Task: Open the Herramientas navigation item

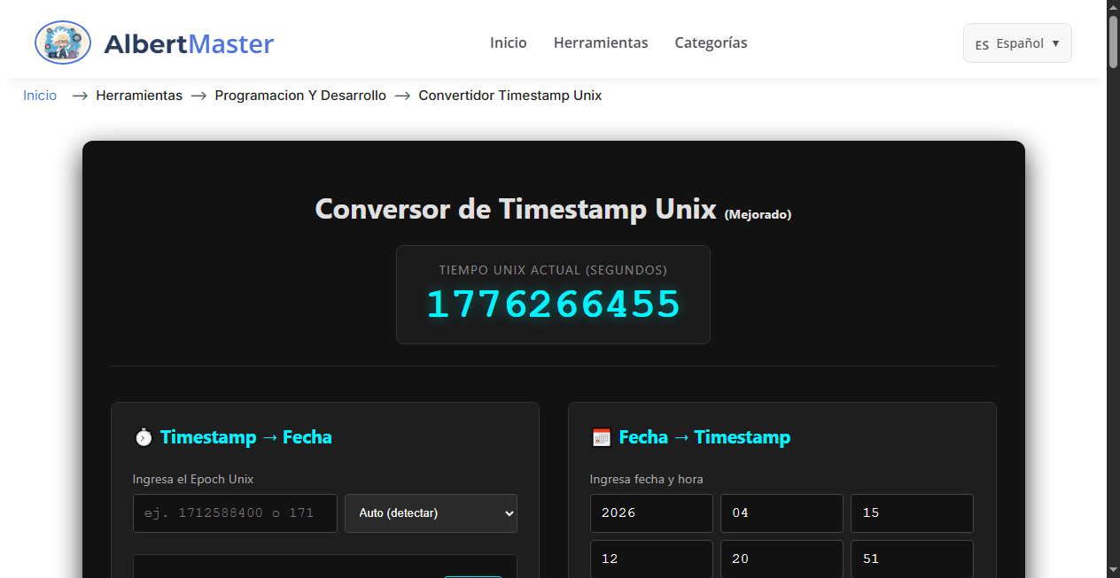Action: (x=601, y=42)
